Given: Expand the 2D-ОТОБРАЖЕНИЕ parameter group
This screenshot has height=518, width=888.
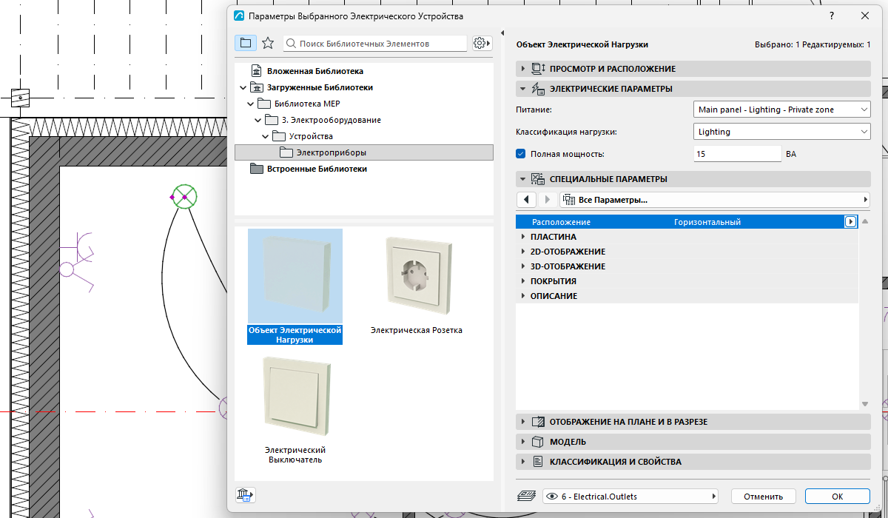Looking at the screenshot, I should (x=523, y=252).
